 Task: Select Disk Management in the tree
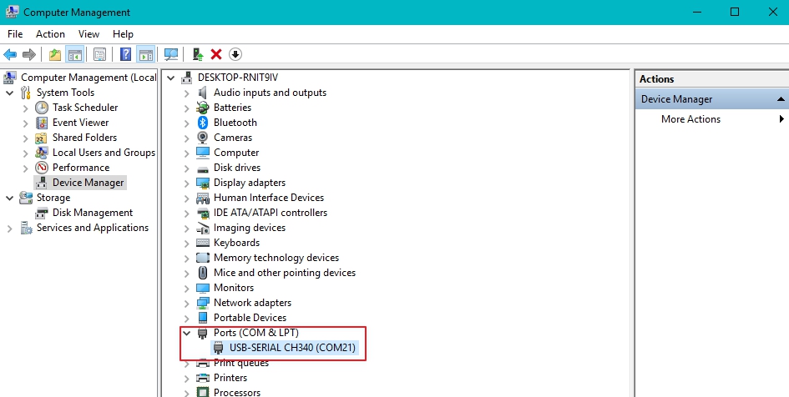[x=93, y=213]
